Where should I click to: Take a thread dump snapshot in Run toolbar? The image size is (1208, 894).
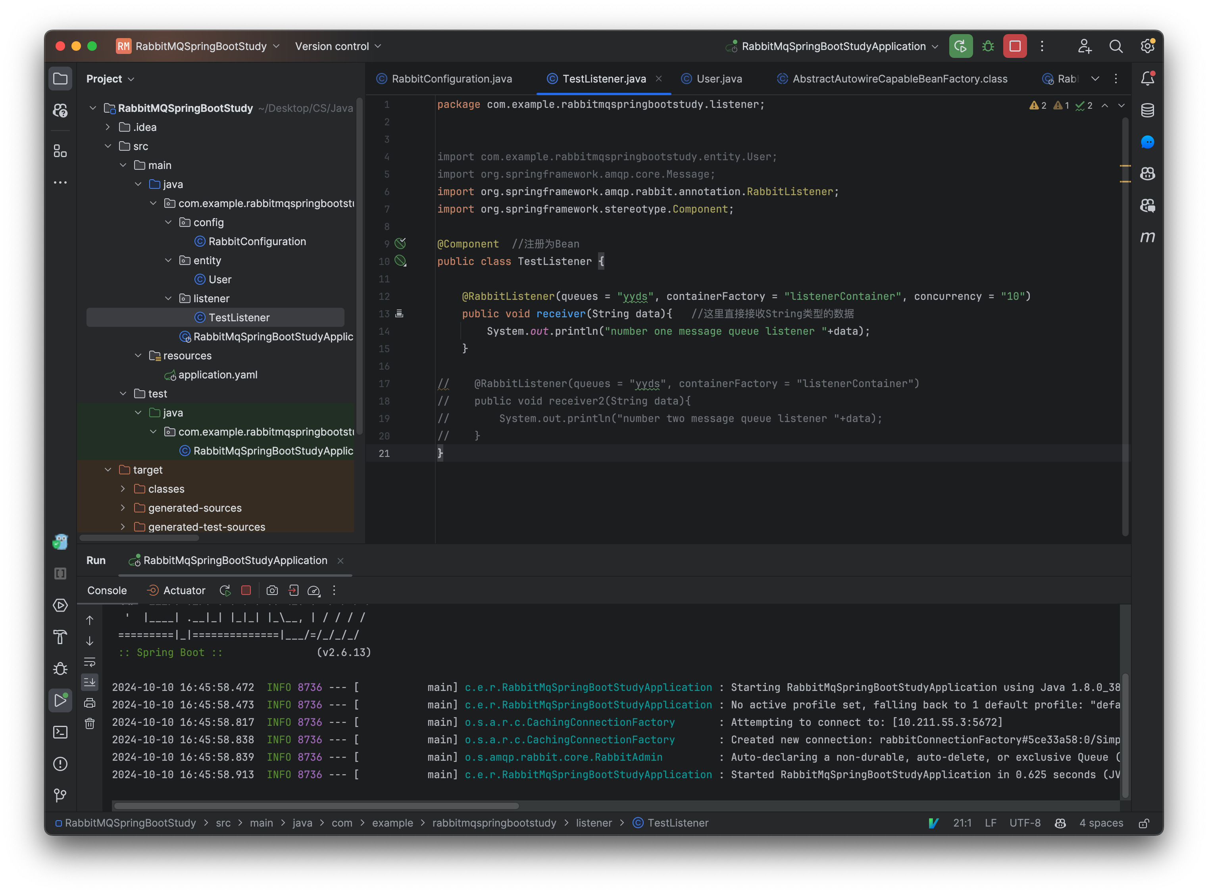tap(272, 591)
